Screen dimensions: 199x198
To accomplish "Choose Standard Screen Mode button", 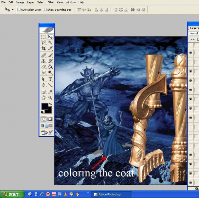I will (42, 126).
